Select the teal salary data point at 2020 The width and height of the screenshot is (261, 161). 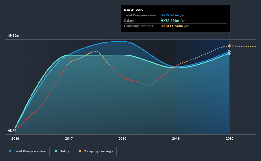pyautogui.click(x=229, y=53)
